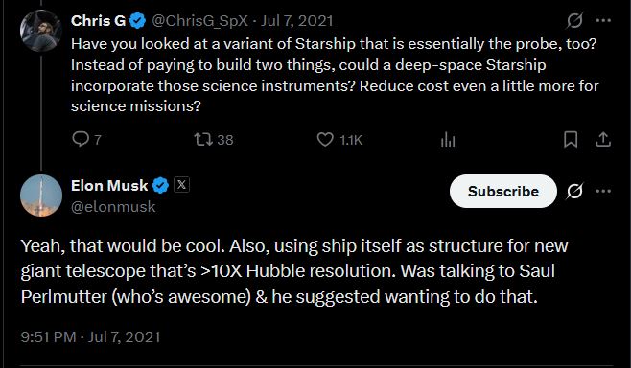Share Chris G's tweet via upload icon
Viewport: 631px width, 368px height.
[x=603, y=139]
